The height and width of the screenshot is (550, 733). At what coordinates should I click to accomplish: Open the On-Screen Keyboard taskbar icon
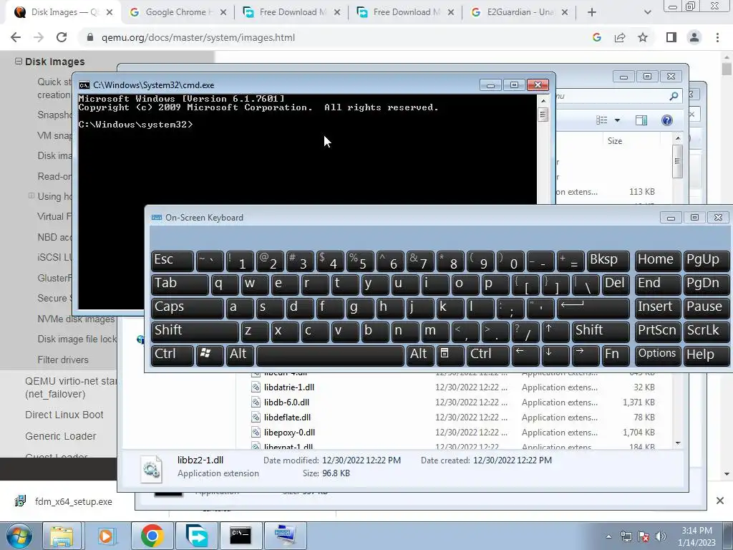point(285,536)
